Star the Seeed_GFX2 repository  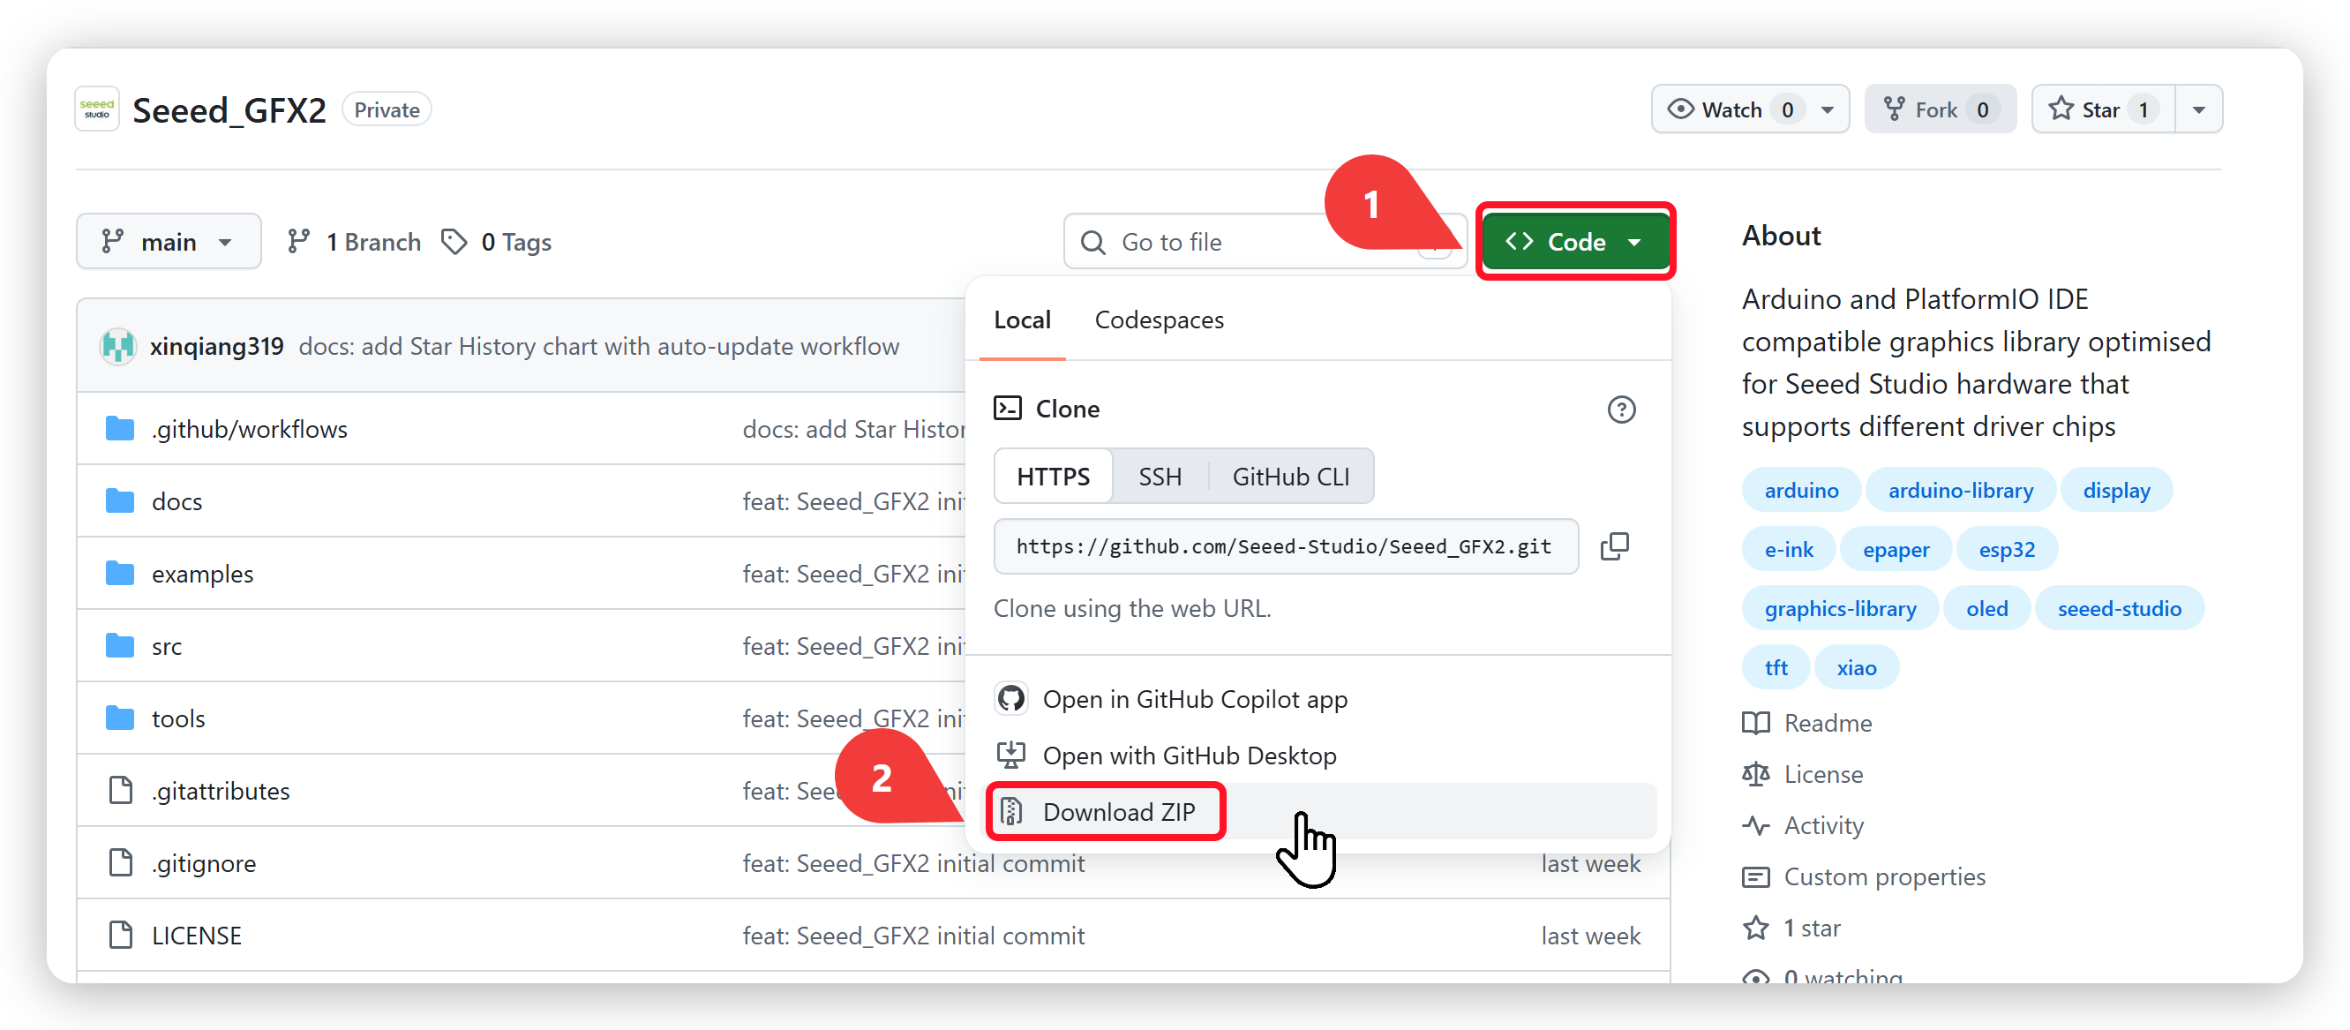(2103, 109)
